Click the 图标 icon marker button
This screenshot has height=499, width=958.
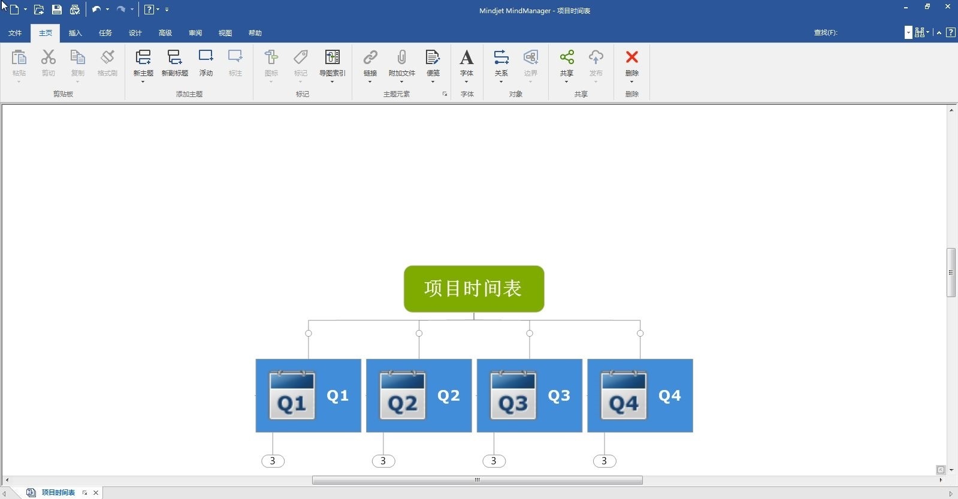click(271, 58)
